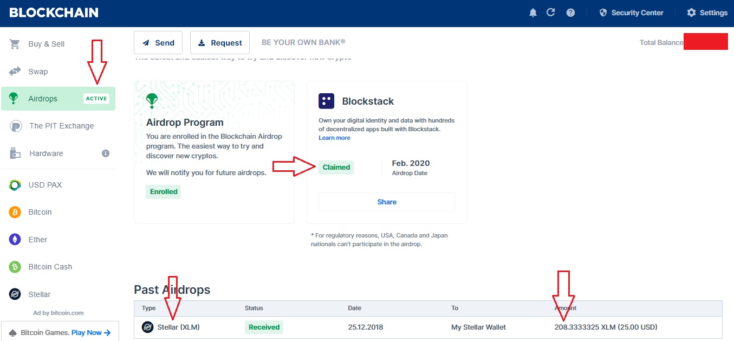This screenshot has height=341, width=734.
Task: Follow the Learn more link
Action: [x=334, y=138]
